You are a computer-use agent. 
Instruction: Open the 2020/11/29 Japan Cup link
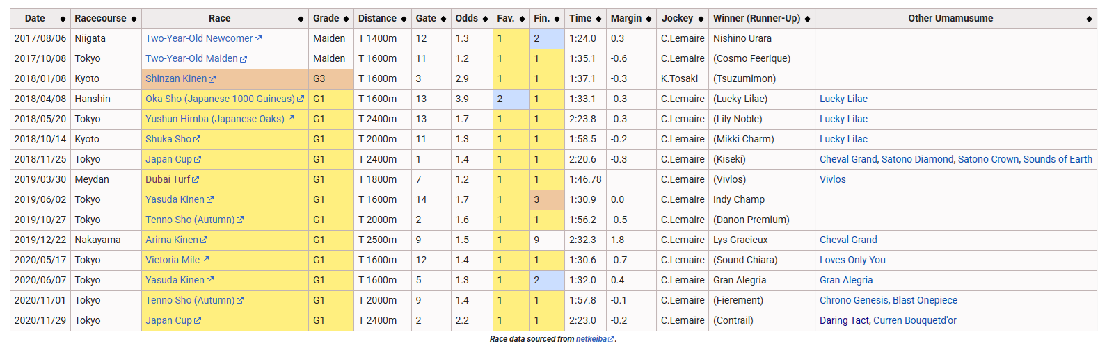[x=168, y=321]
